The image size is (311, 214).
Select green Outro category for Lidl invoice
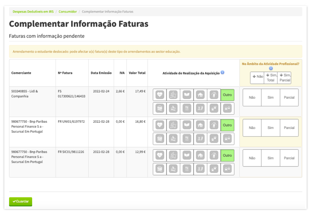[227, 95]
